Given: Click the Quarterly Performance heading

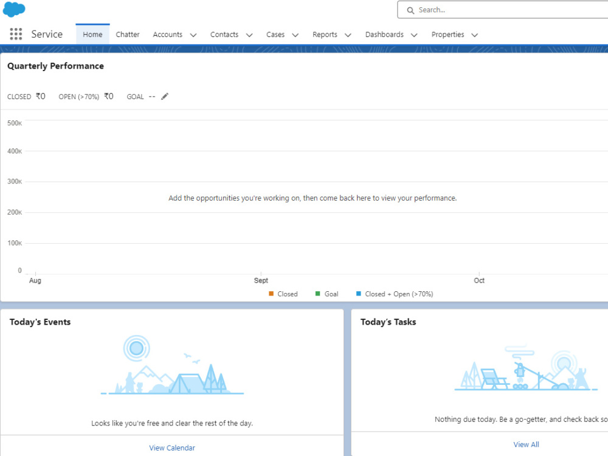Looking at the screenshot, I should click(x=55, y=66).
